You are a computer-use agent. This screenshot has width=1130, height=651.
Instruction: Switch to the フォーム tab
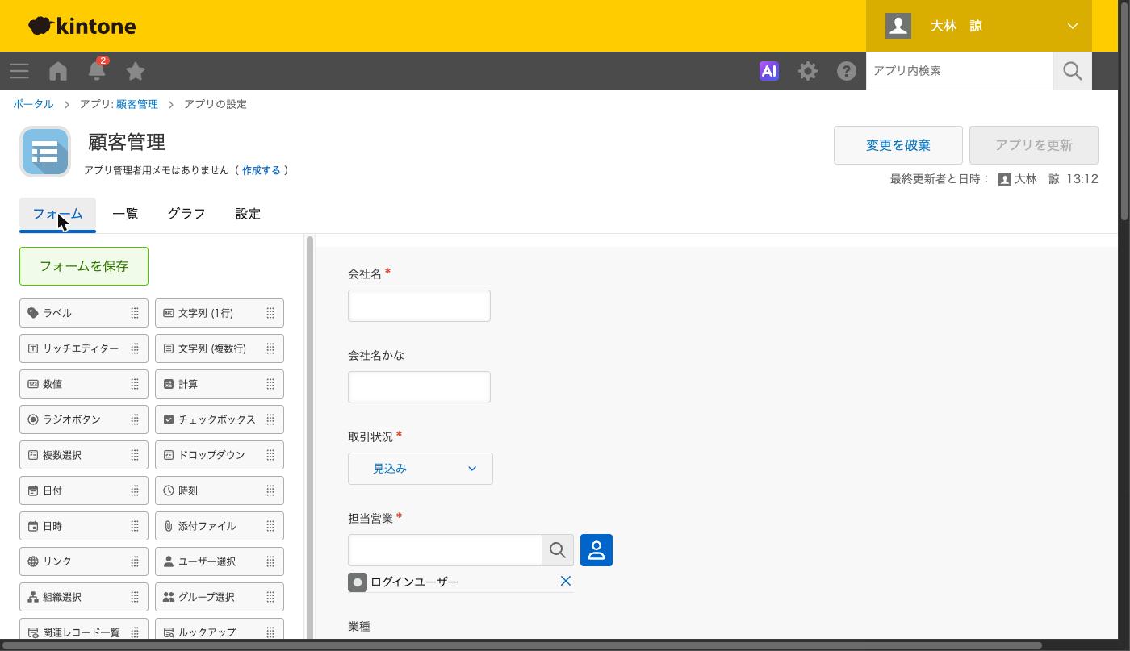click(x=57, y=214)
